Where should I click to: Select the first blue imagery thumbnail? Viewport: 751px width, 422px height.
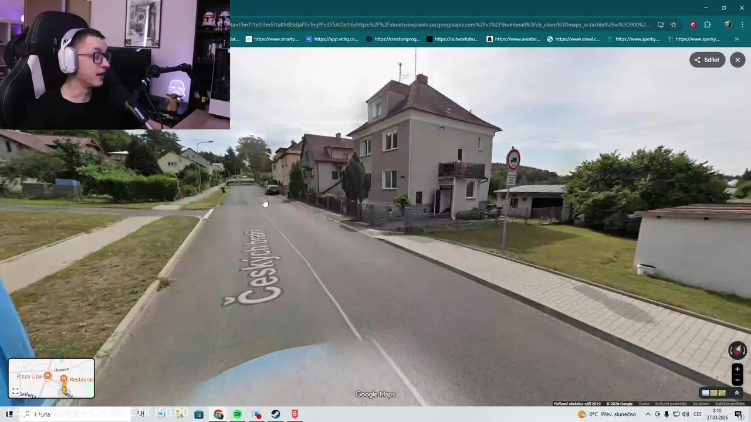(x=706, y=393)
